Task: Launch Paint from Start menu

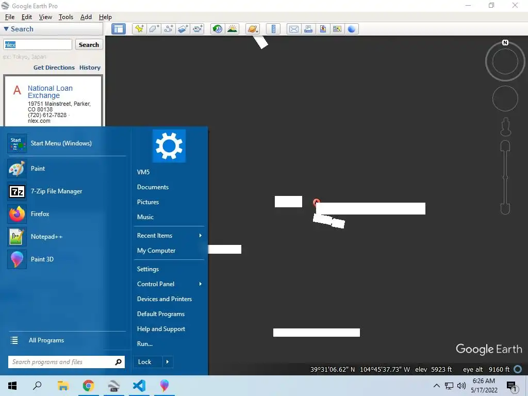Action: 67,169
